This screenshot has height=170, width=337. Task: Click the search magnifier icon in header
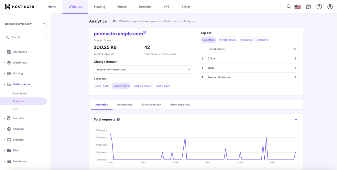[289, 7]
